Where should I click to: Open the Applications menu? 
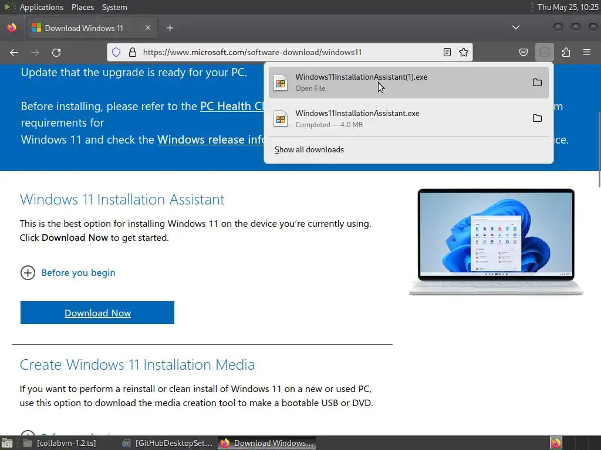point(42,7)
